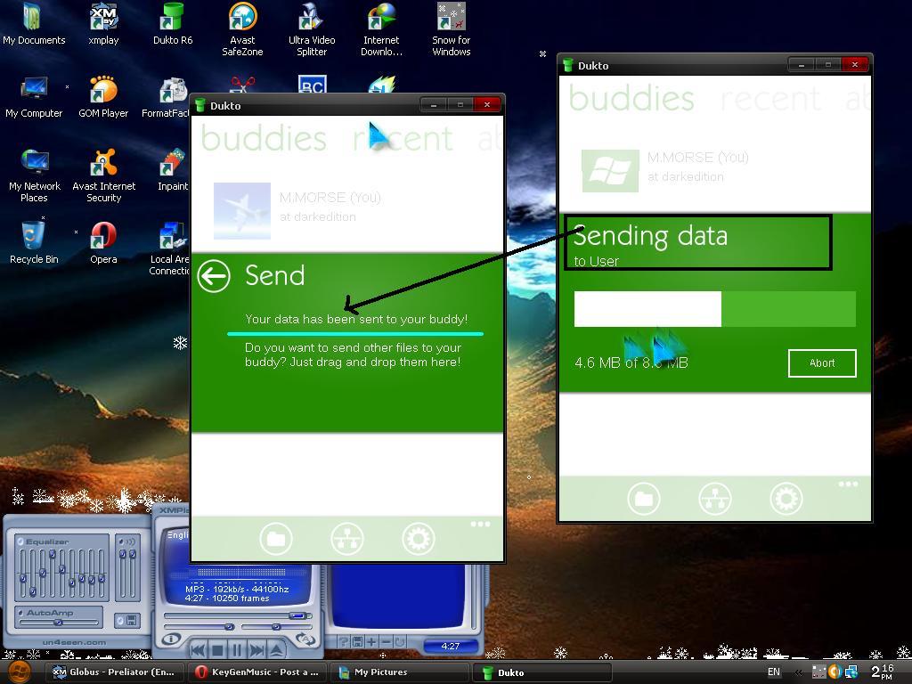Click the XMPlay playlist help question mark
Viewport: 912px width, 684px height.
click(344, 641)
